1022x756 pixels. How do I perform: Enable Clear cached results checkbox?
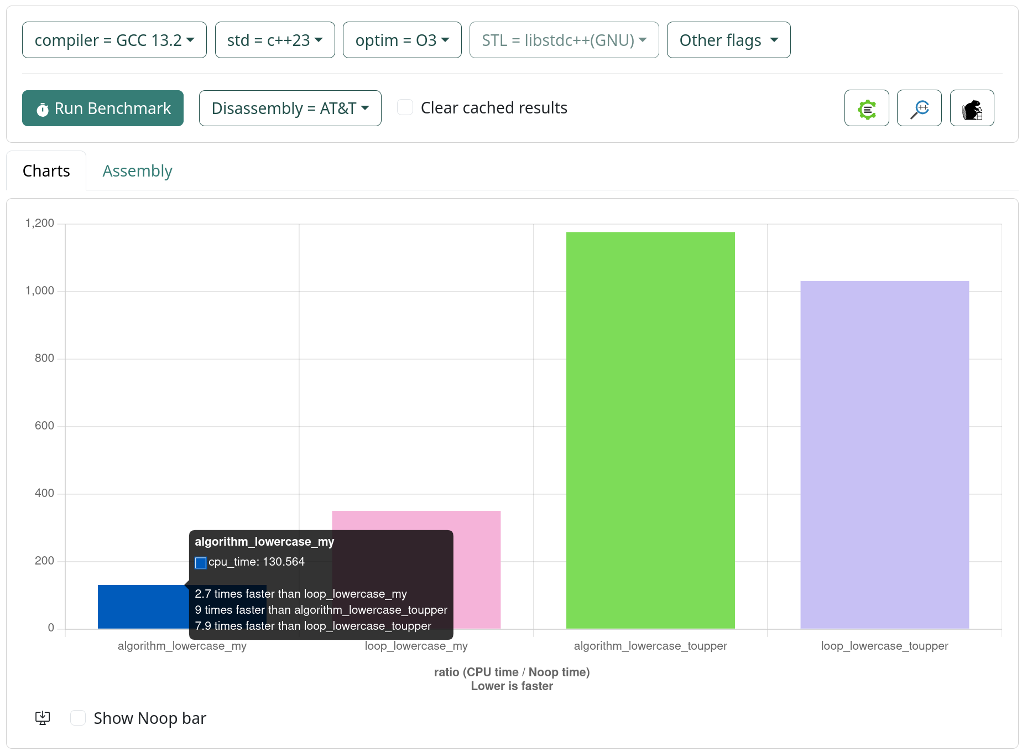405,107
